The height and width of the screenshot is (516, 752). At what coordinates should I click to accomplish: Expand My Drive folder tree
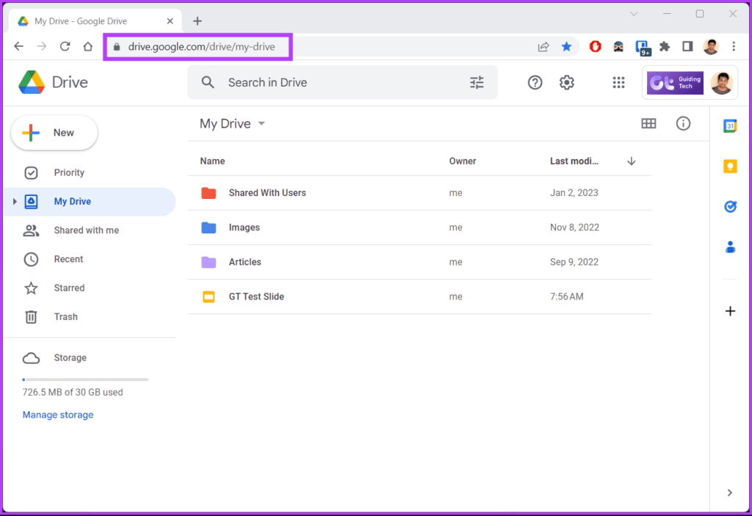tap(15, 201)
